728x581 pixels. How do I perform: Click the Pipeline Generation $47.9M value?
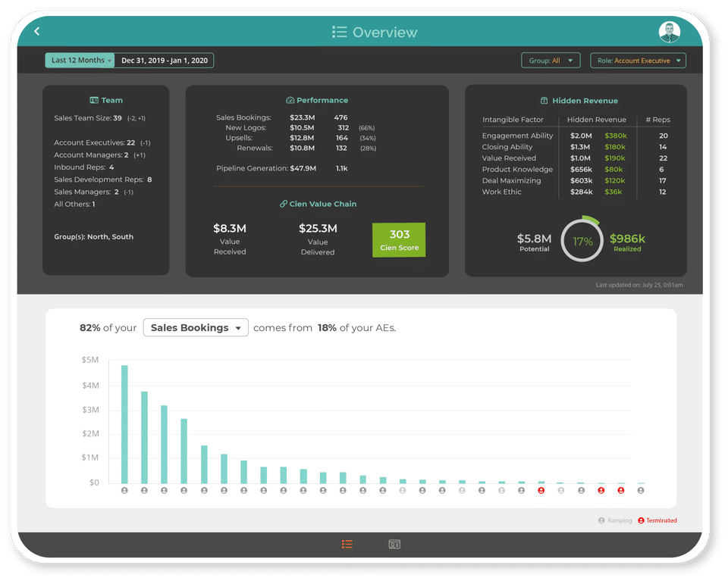tap(303, 168)
